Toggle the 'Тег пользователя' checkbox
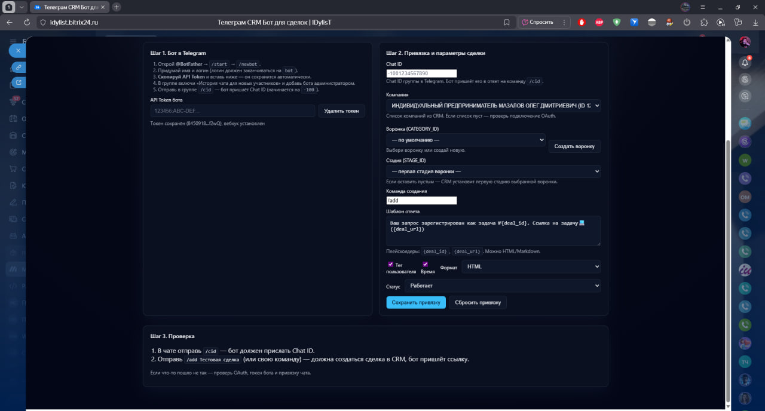The image size is (765, 411). click(390, 264)
